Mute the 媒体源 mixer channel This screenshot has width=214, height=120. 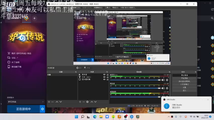(x=163, y=88)
